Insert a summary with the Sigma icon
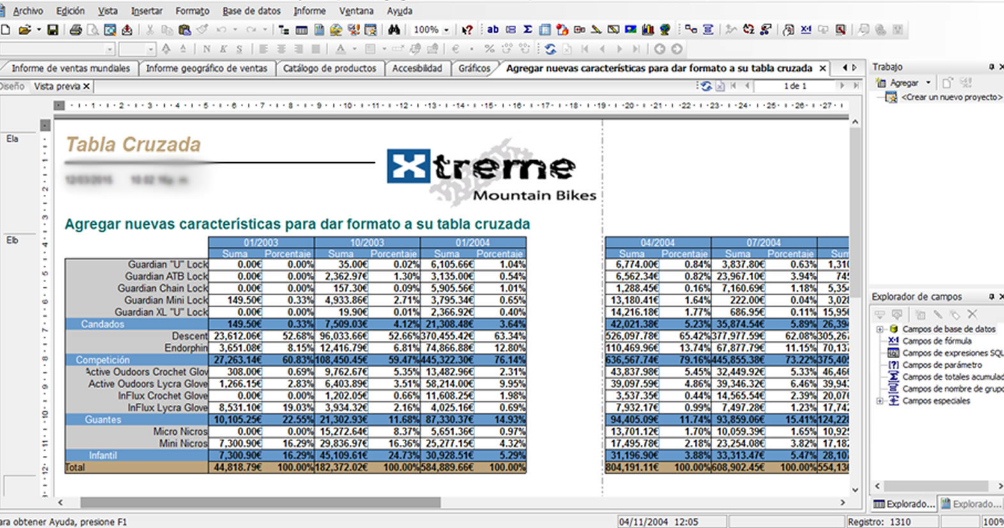The height and width of the screenshot is (528, 1004). tap(528, 30)
